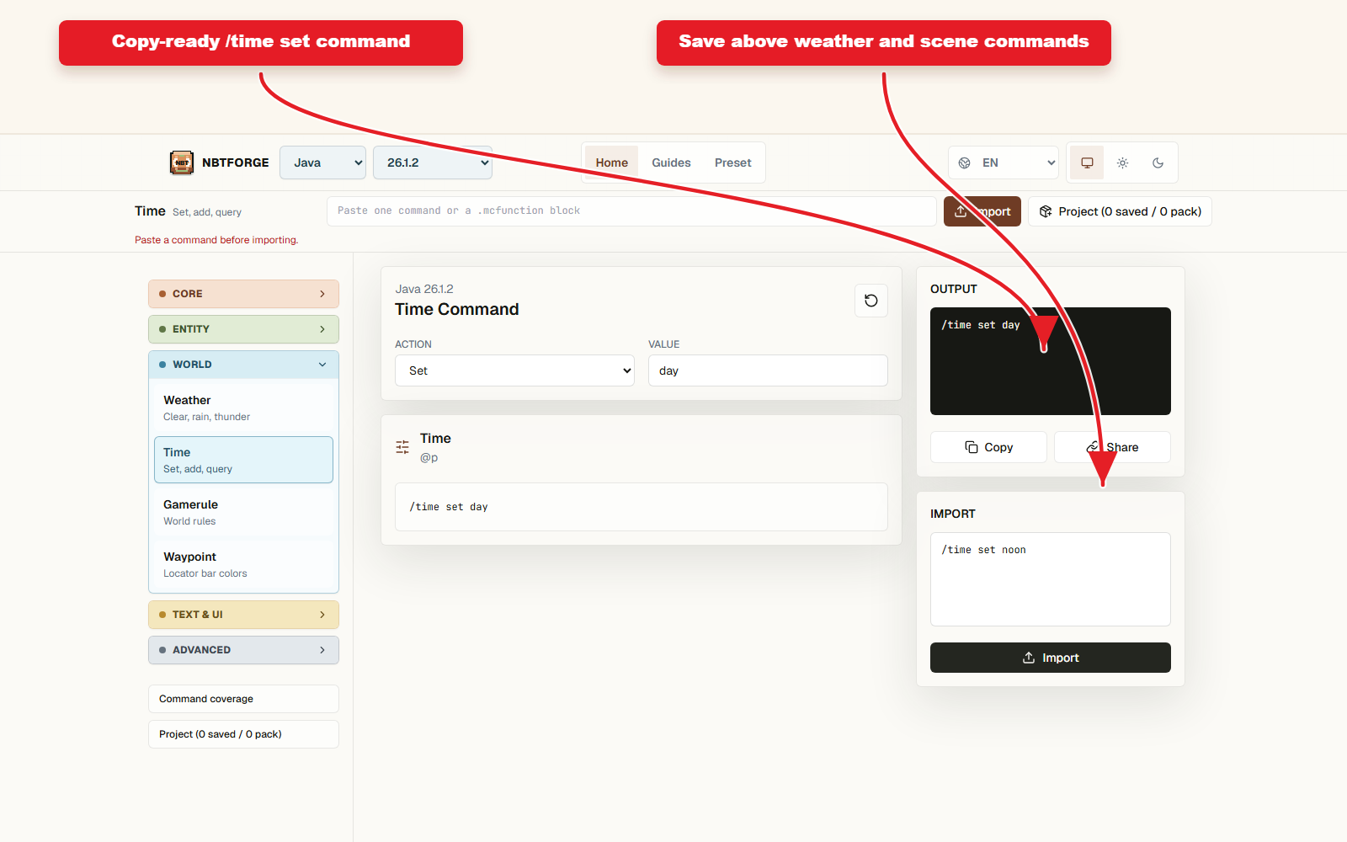
Task: Open the Preset tab
Action: point(732,163)
